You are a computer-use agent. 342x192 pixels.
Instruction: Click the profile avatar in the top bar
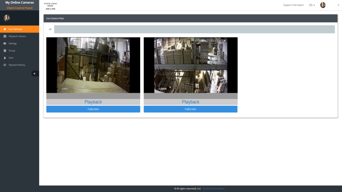pos(323,5)
